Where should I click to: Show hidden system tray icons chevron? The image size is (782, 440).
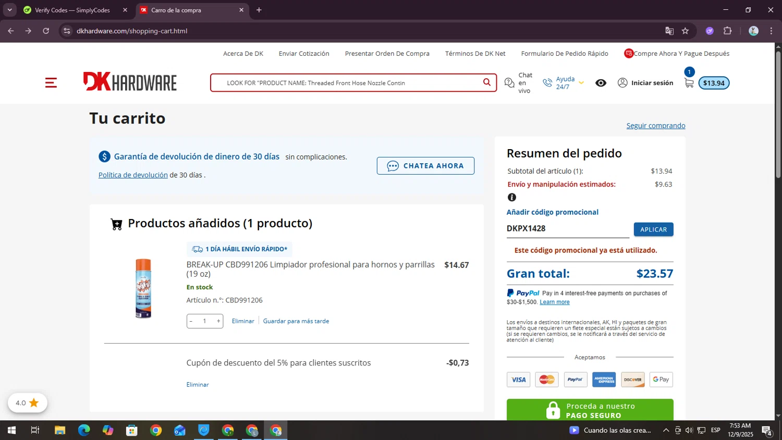pos(666,430)
